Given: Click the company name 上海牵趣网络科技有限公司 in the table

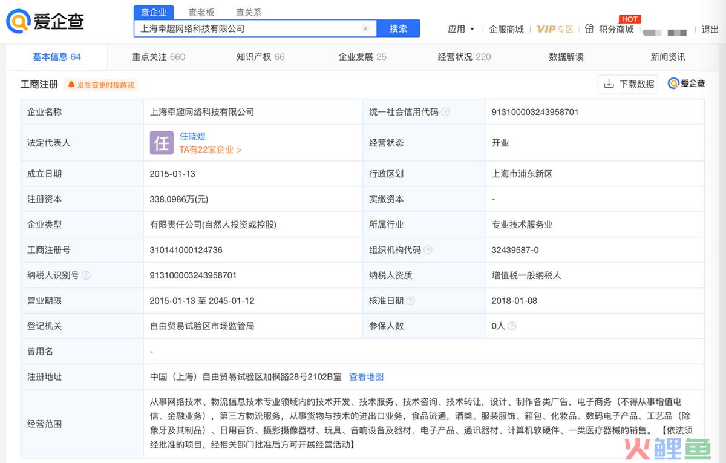Looking at the screenshot, I should tap(202, 112).
